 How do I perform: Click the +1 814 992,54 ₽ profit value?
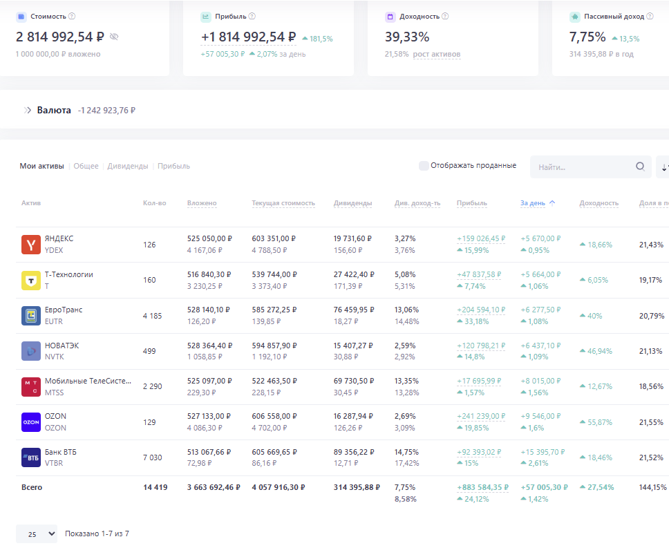248,37
